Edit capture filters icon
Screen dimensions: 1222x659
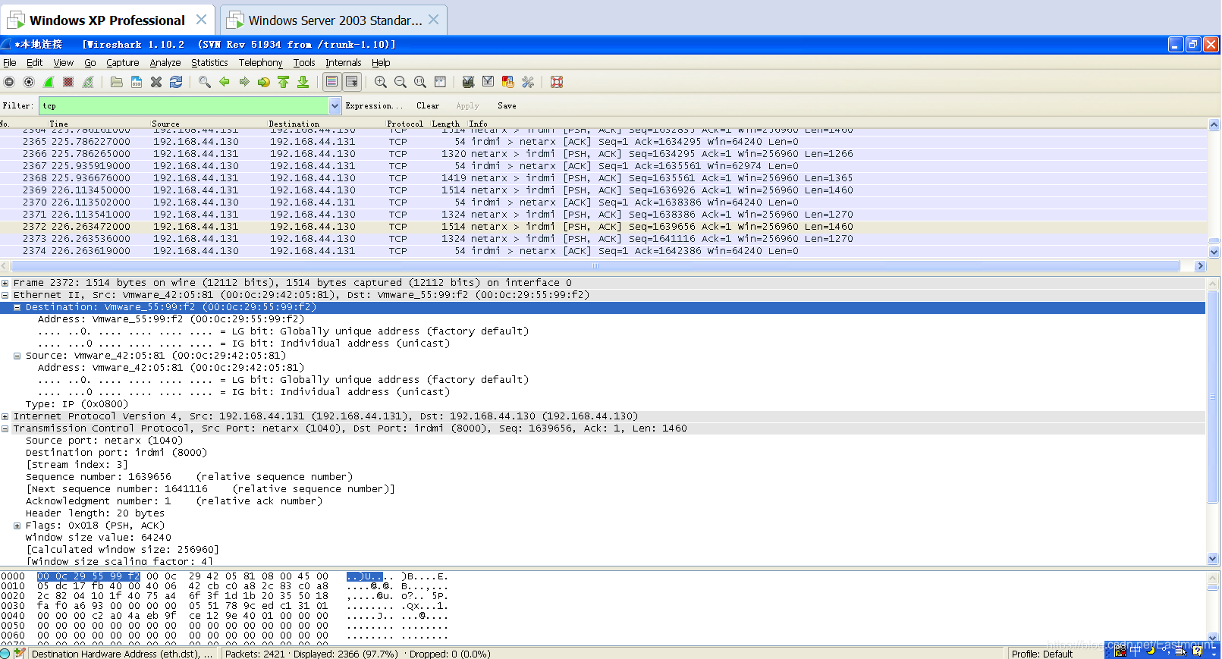click(x=468, y=82)
